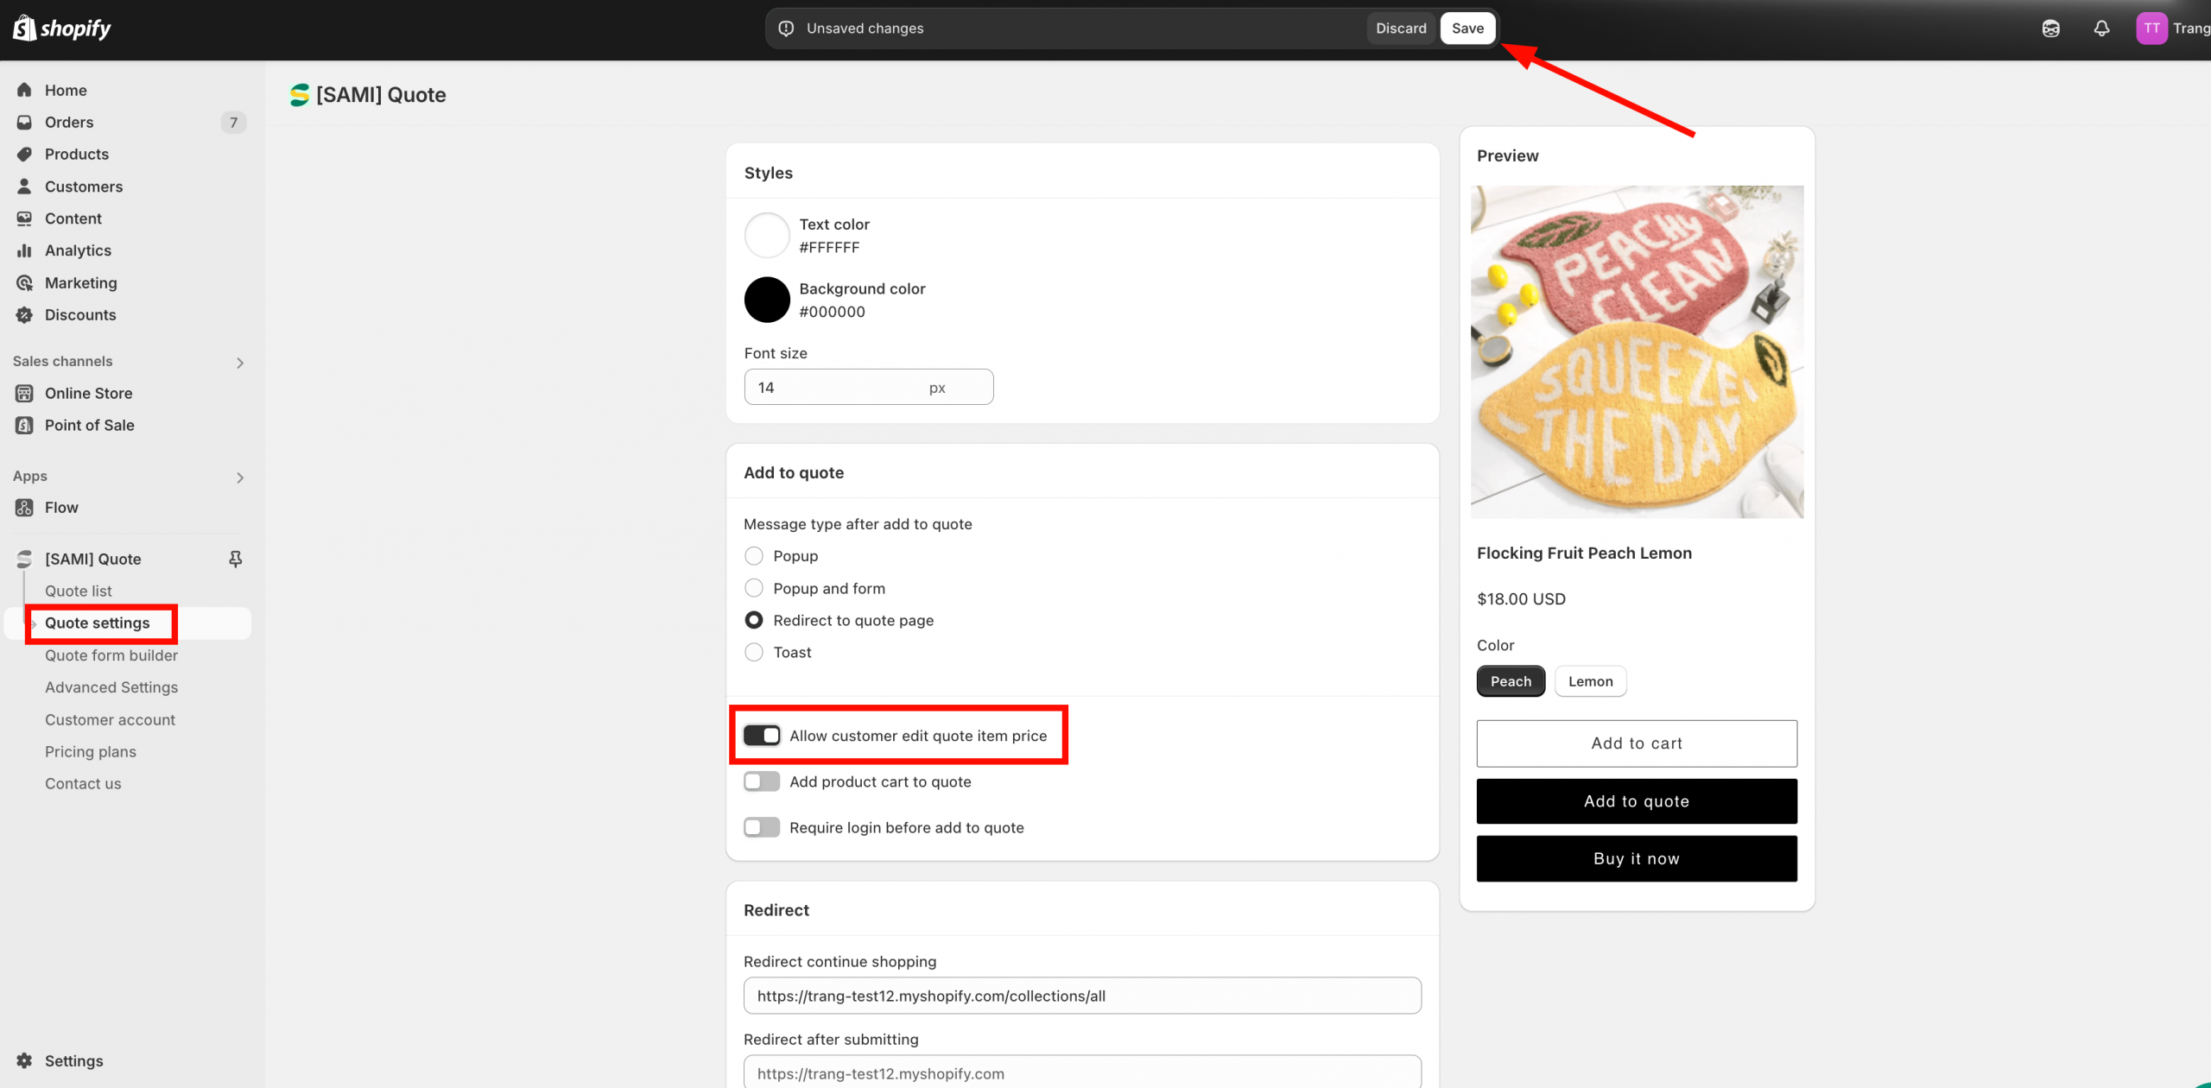Click Add to quote in preview
Screen dimensions: 2211x1088
[x=1637, y=801]
